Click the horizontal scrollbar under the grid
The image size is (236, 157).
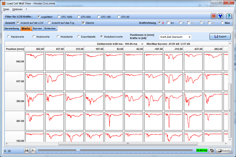click(128, 144)
